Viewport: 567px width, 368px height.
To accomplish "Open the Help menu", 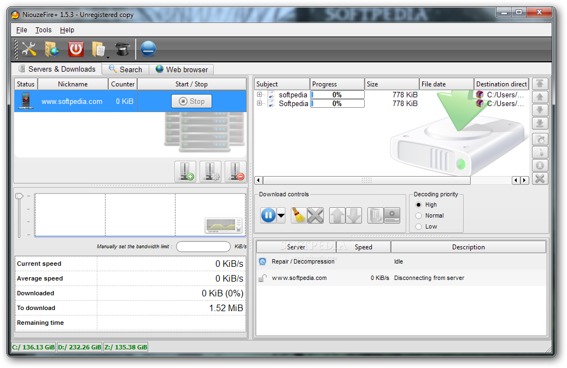I will (67, 30).
